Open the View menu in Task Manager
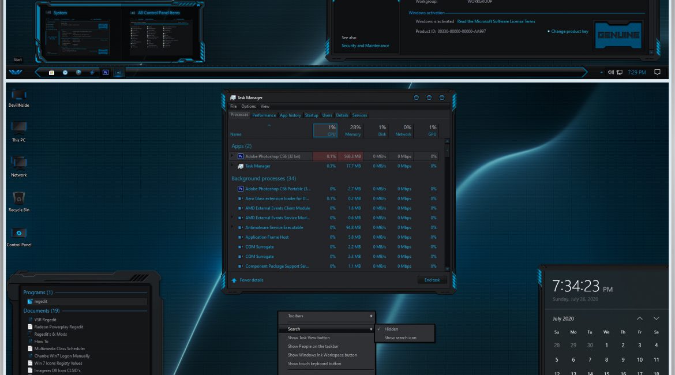The height and width of the screenshot is (375, 675). tap(265, 106)
